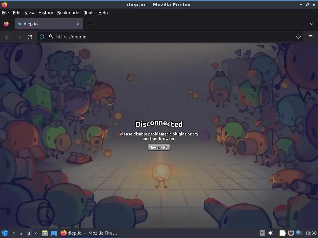Switch to workspace 2
Screen dimensions: 318x238
[x=21, y=233]
